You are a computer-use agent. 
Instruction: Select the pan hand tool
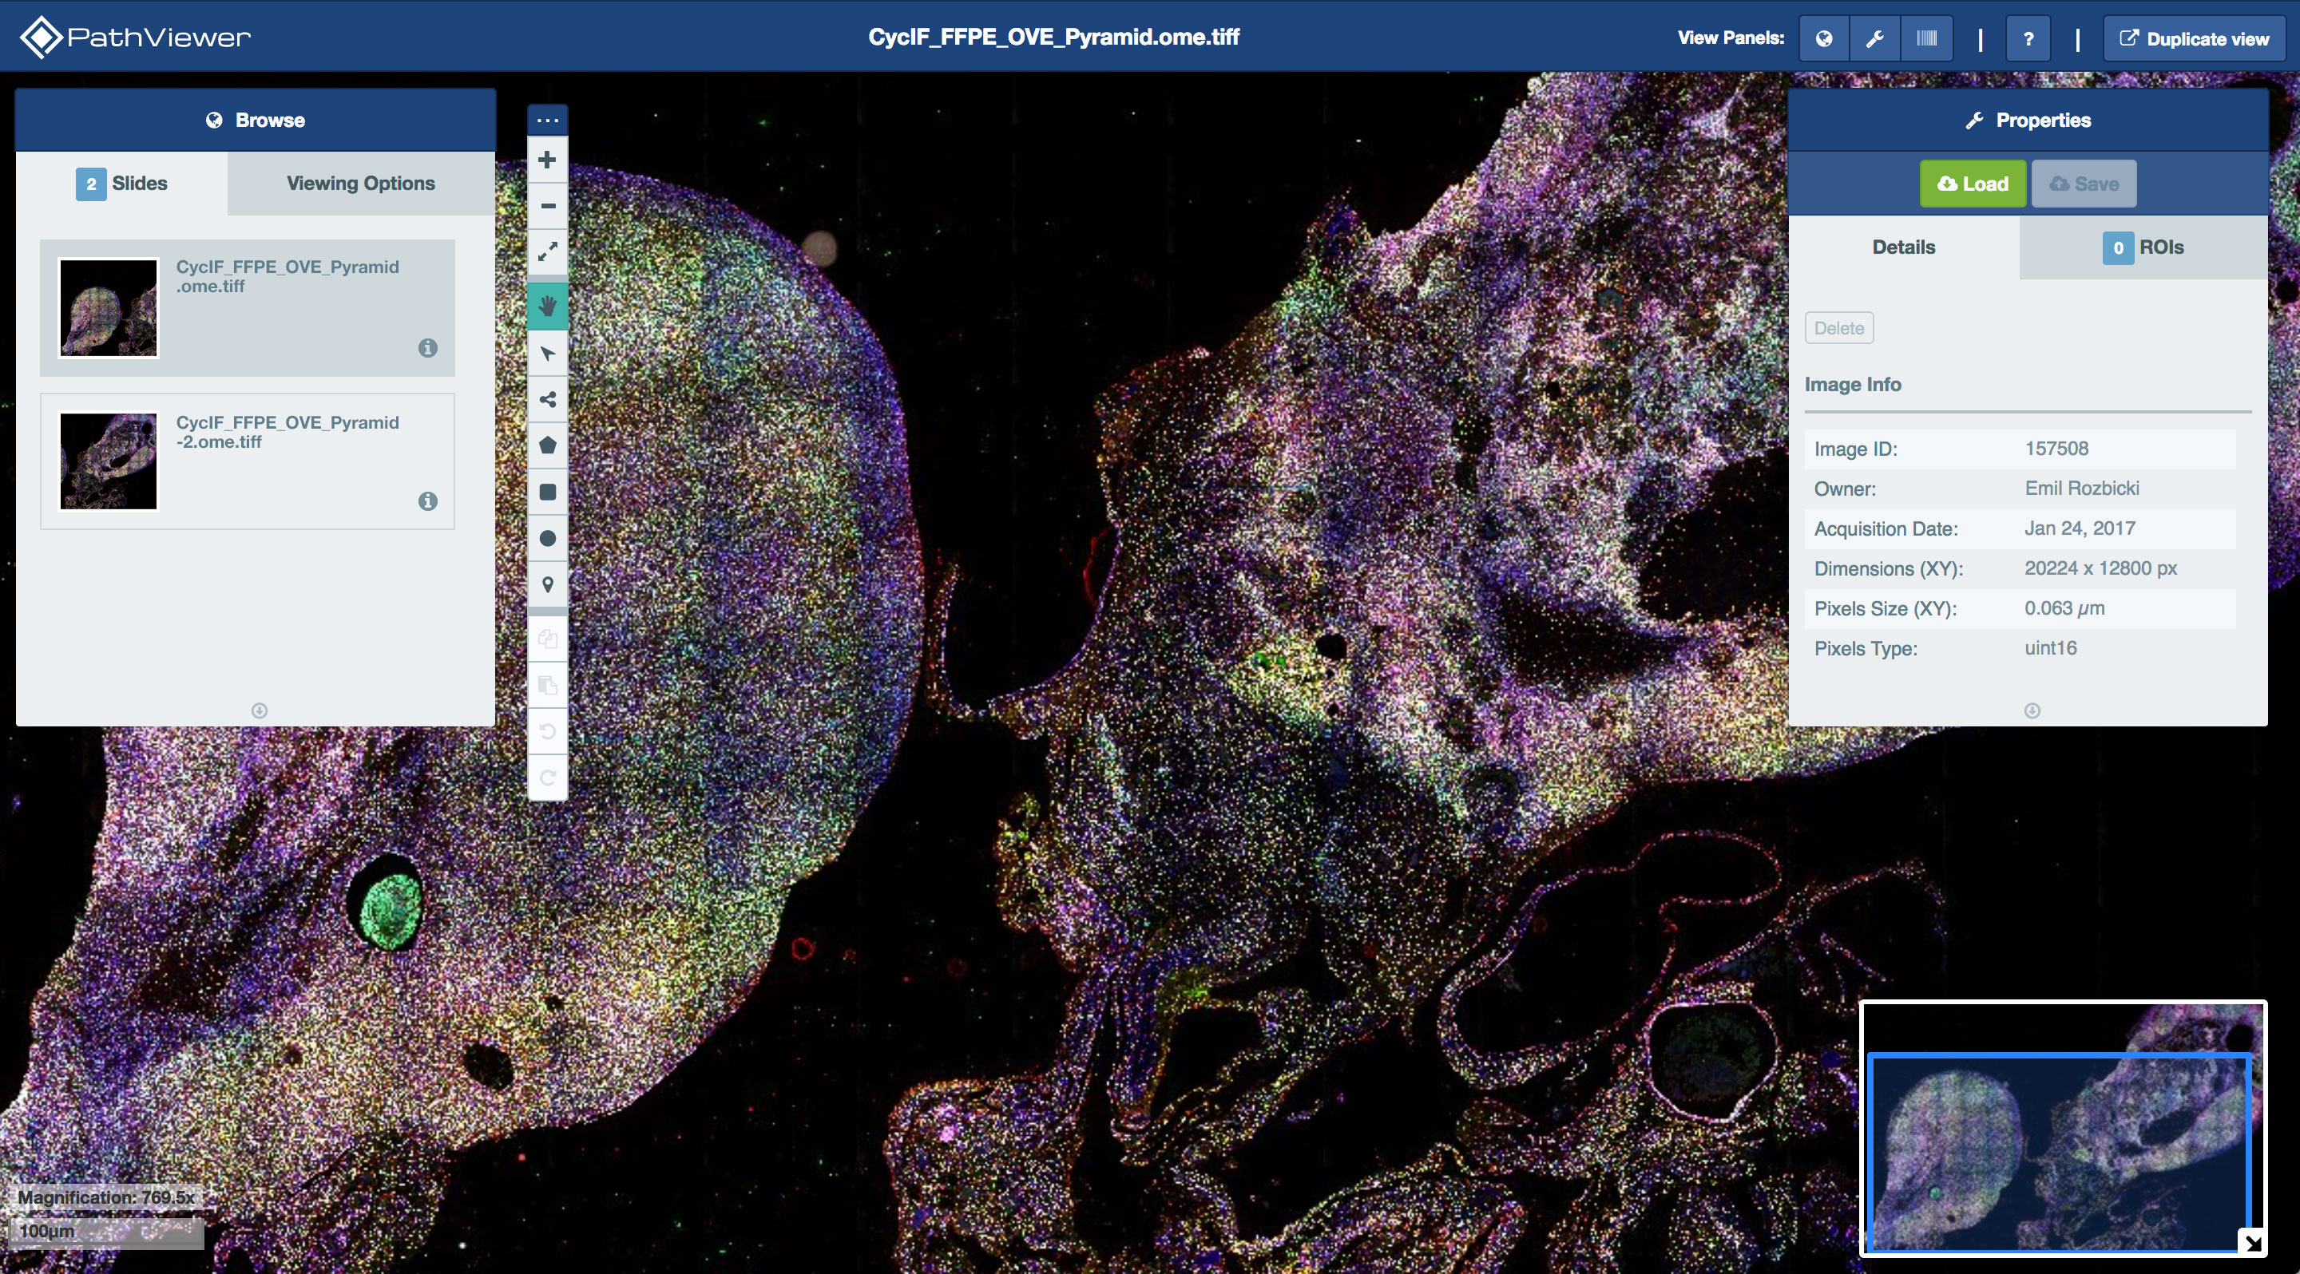[x=547, y=306]
